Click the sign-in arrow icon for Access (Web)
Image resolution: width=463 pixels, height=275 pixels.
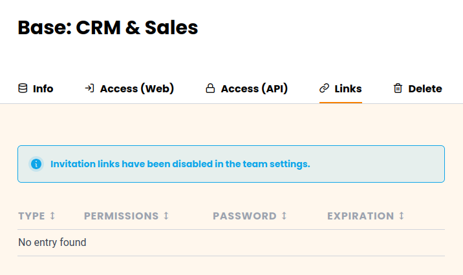90,88
